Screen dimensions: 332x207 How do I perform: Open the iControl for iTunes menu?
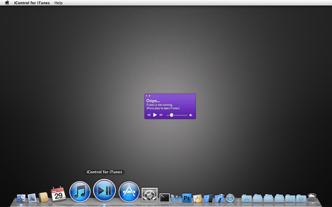click(32, 3)
